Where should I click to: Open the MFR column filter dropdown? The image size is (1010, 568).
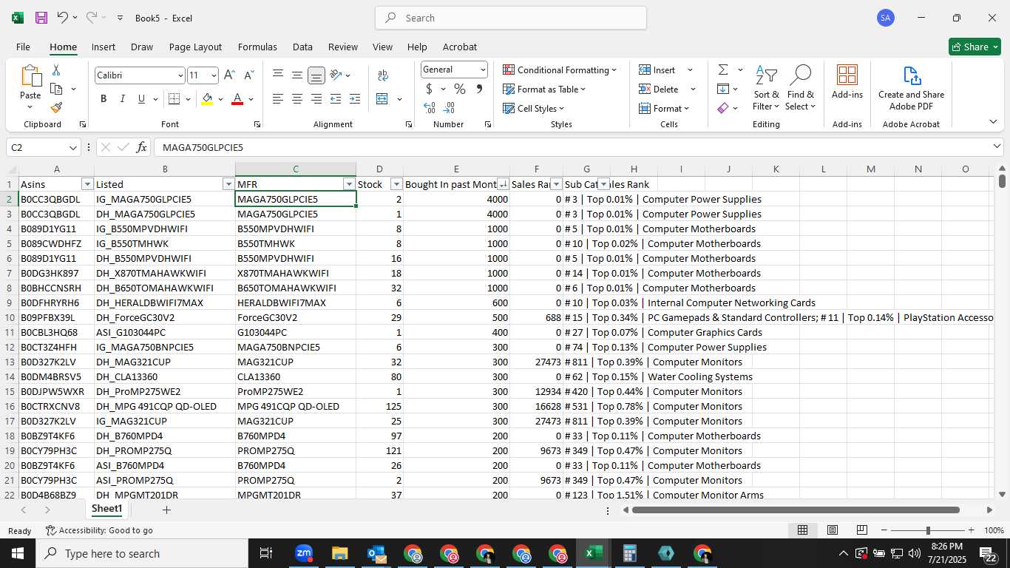tap(349, 184)
